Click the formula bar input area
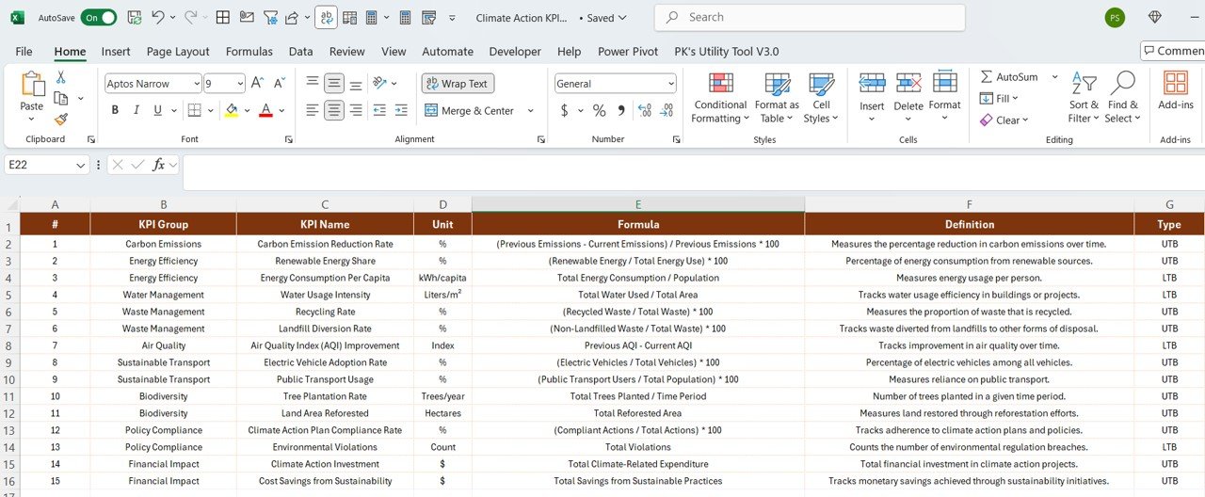 [x=692, y=171]
